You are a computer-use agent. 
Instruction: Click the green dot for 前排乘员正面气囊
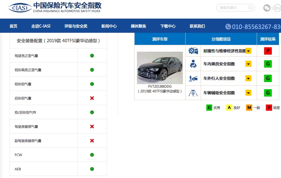click(92, 70)
